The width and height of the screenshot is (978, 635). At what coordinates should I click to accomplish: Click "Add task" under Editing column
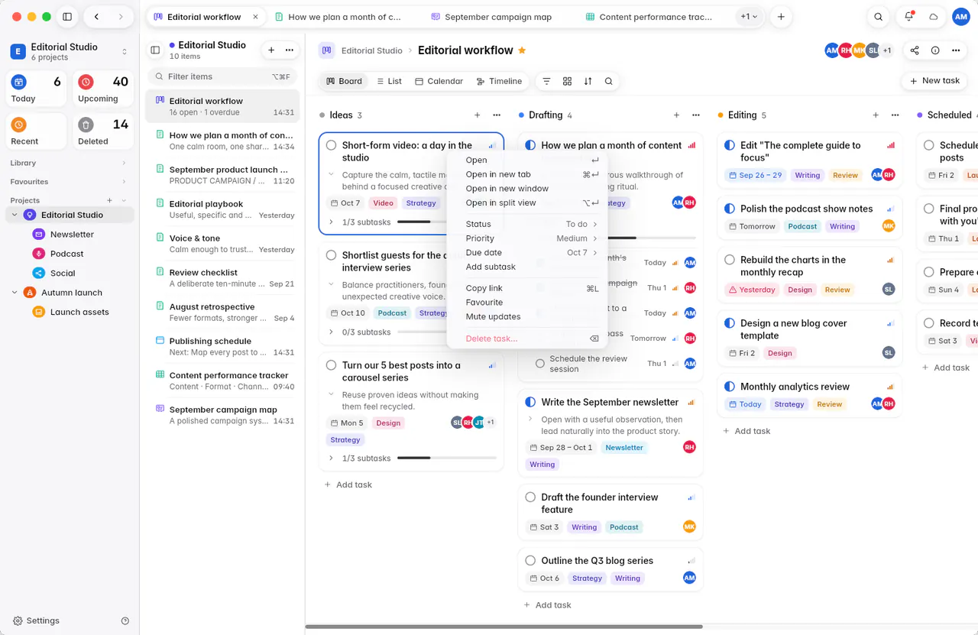tap(746, 431)
